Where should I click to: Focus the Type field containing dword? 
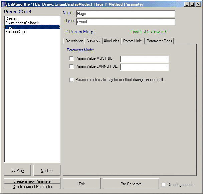click(x=125, y=22)
